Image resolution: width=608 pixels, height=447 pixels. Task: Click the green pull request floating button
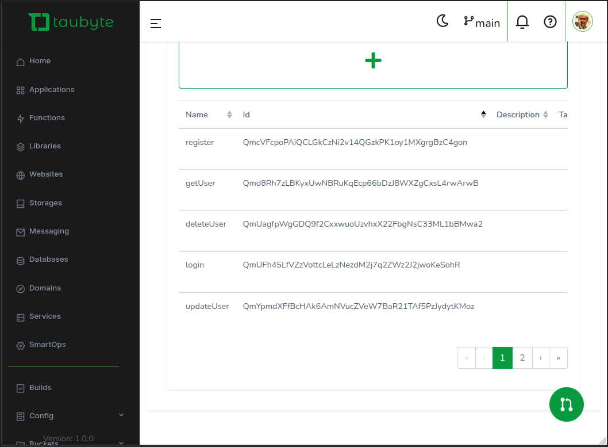566,404
